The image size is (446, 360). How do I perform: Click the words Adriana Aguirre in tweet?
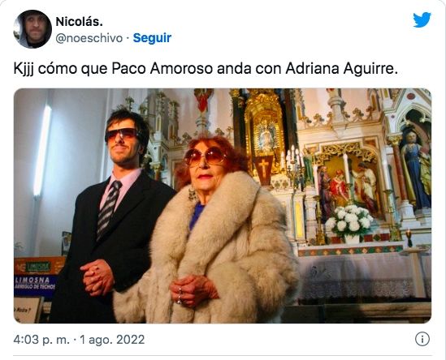[341, 69]
